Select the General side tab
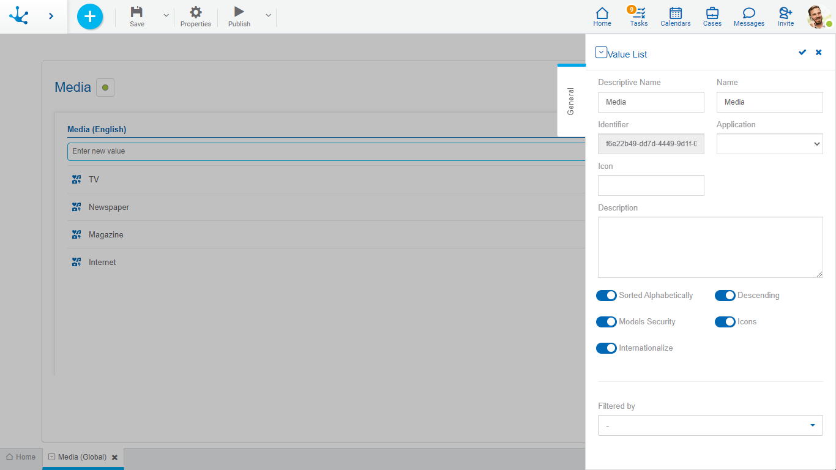The width and height of the screenshot is (836, 470). click(x=571, y=101)
